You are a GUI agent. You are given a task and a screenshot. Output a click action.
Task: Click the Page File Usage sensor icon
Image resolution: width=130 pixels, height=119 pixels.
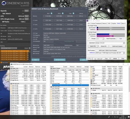click(11, 80)
